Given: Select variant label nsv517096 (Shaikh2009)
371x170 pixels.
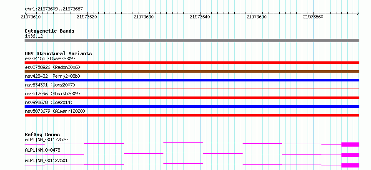Looking at the screenshot, I should (53, 94).
